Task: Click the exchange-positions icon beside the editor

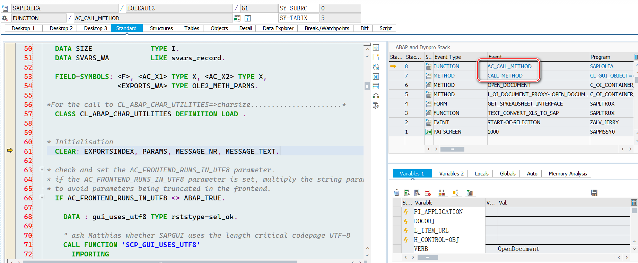Action: (376, 96)
